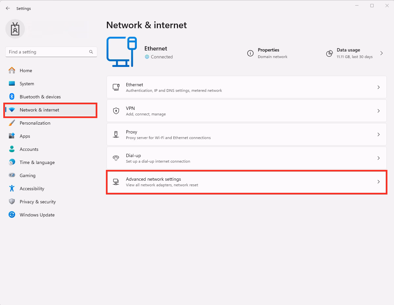Click the Settings window title
This screenshot has height=305, width=394.
coord(24,8)
